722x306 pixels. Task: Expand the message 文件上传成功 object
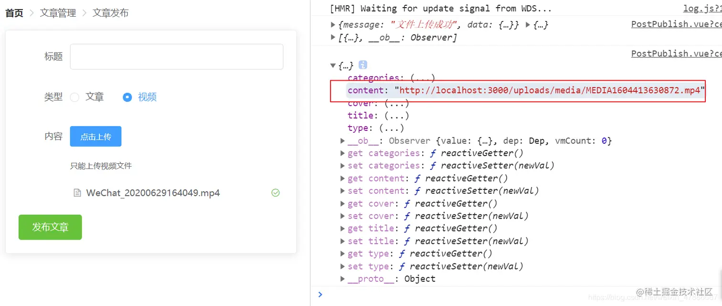pyautogui.click(x=333, y=25)
